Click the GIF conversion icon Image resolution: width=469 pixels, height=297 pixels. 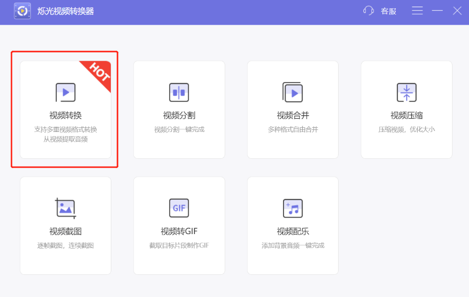179,208
